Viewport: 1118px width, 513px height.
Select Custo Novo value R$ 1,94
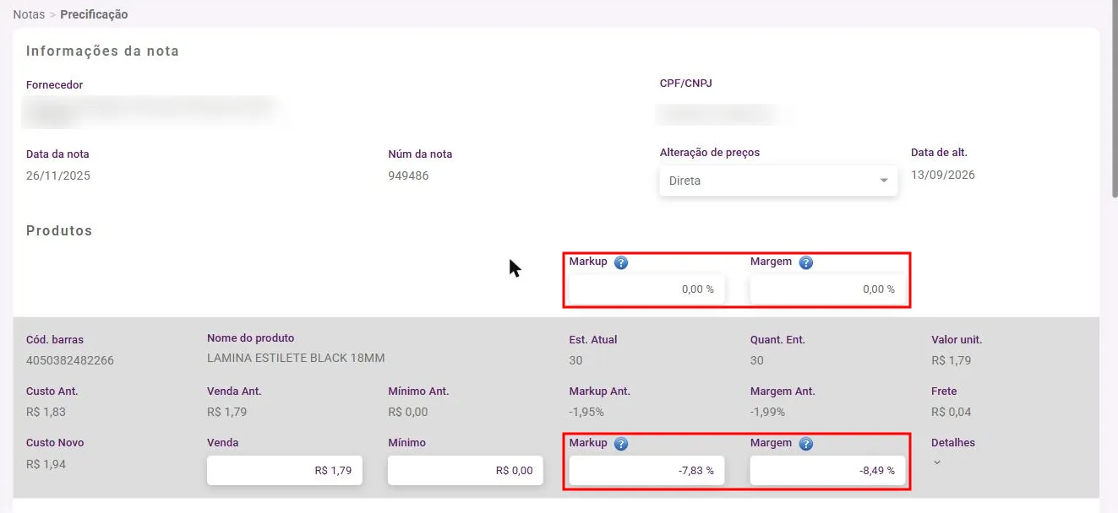coord(46,464)
